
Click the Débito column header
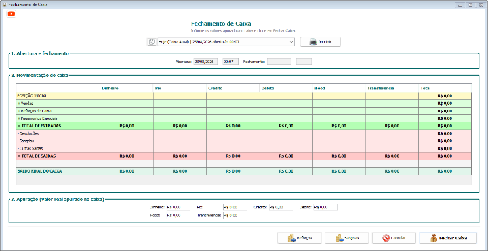click(286, 88)
